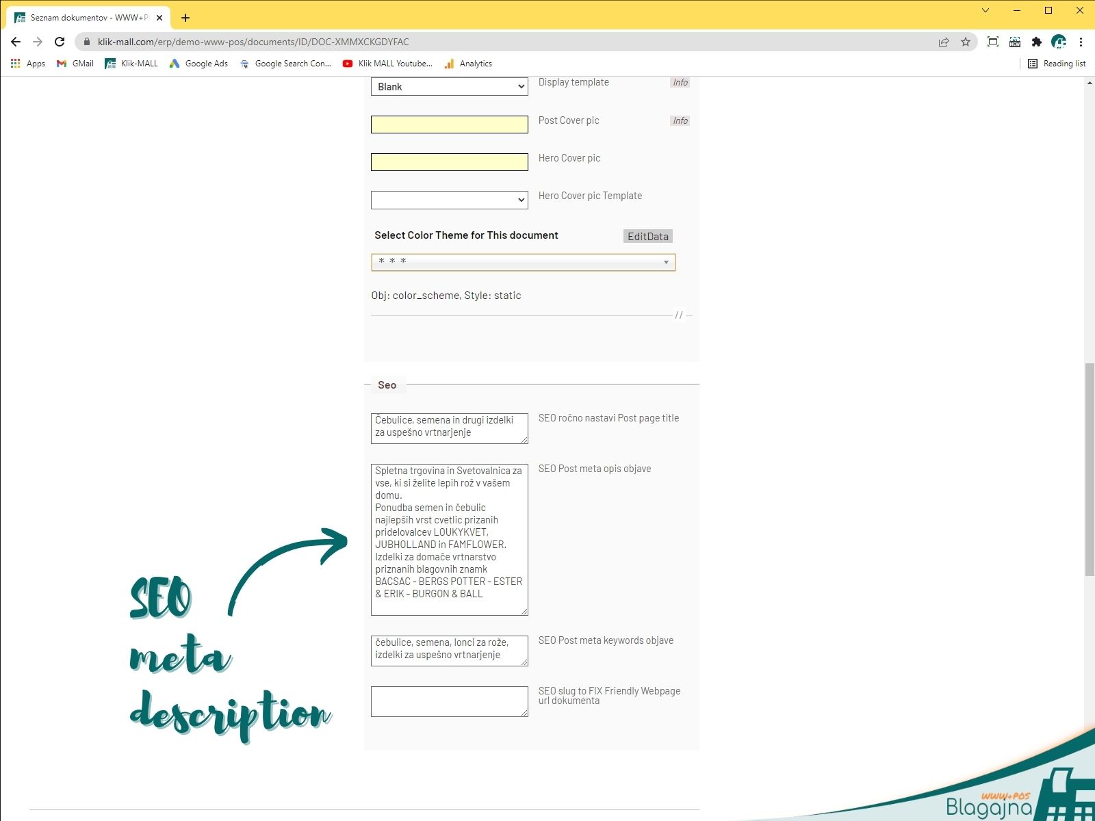Screen dimensions: 1095x821
Task: Open the Klik-MALL bookmark
Action: 131,64
